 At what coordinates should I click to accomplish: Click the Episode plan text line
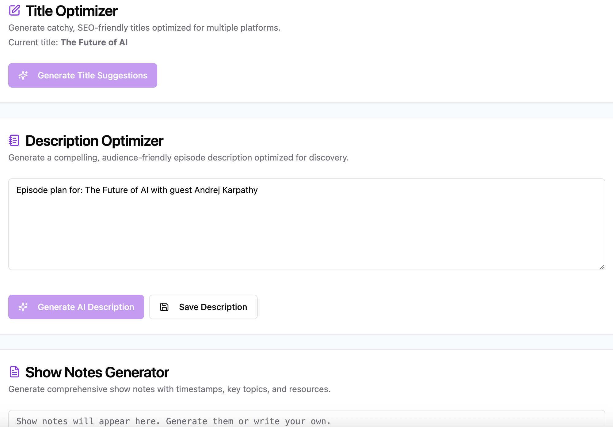137,190
